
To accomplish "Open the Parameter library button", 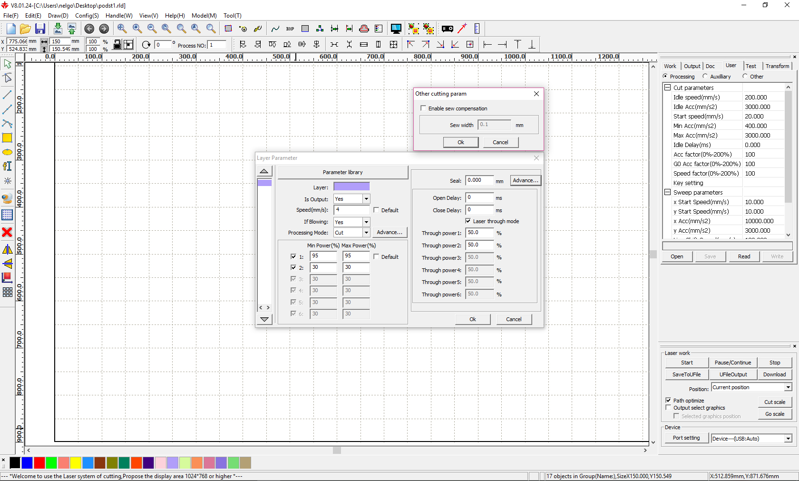I will pyautogui.click(x=342, y=172).
